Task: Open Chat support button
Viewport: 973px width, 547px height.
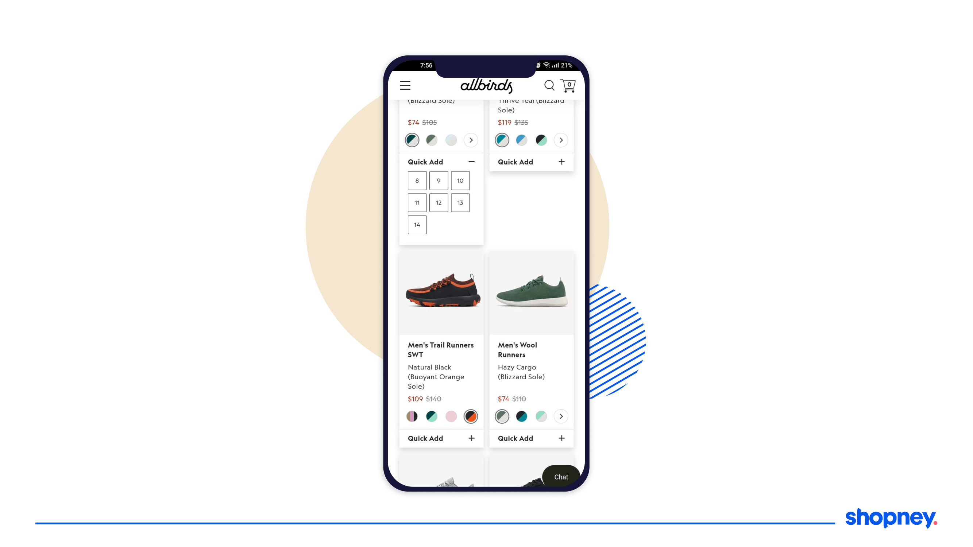Action: (560, 476)
